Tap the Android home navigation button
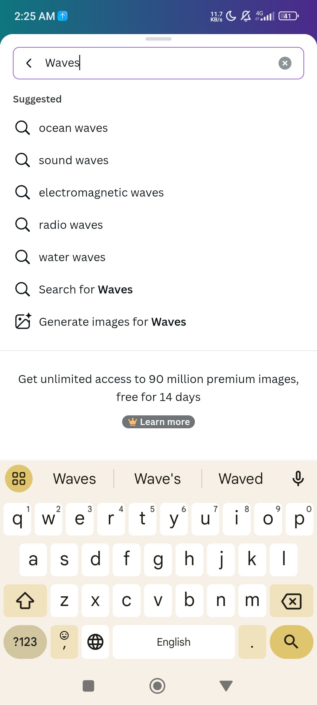This screenshot has height=705, width=317. (157, 686)
